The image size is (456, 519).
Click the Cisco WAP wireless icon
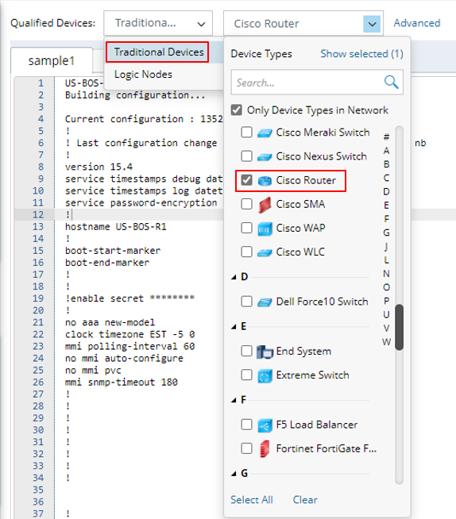tap(265, 229)
